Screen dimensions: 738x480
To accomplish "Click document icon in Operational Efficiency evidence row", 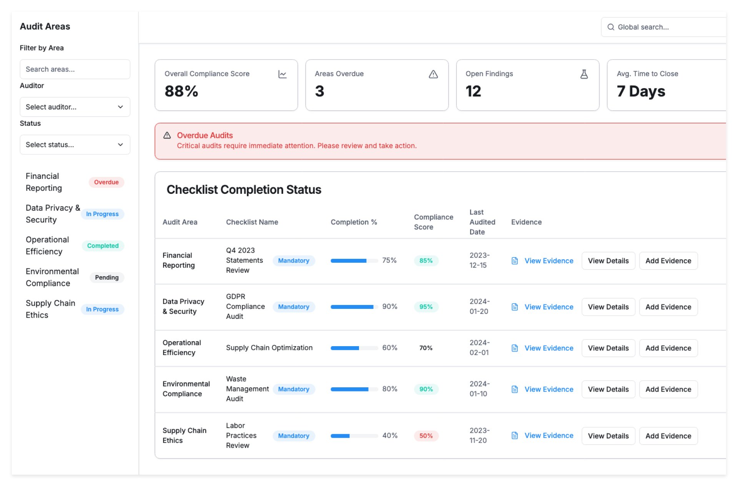I will click(515, 348).
